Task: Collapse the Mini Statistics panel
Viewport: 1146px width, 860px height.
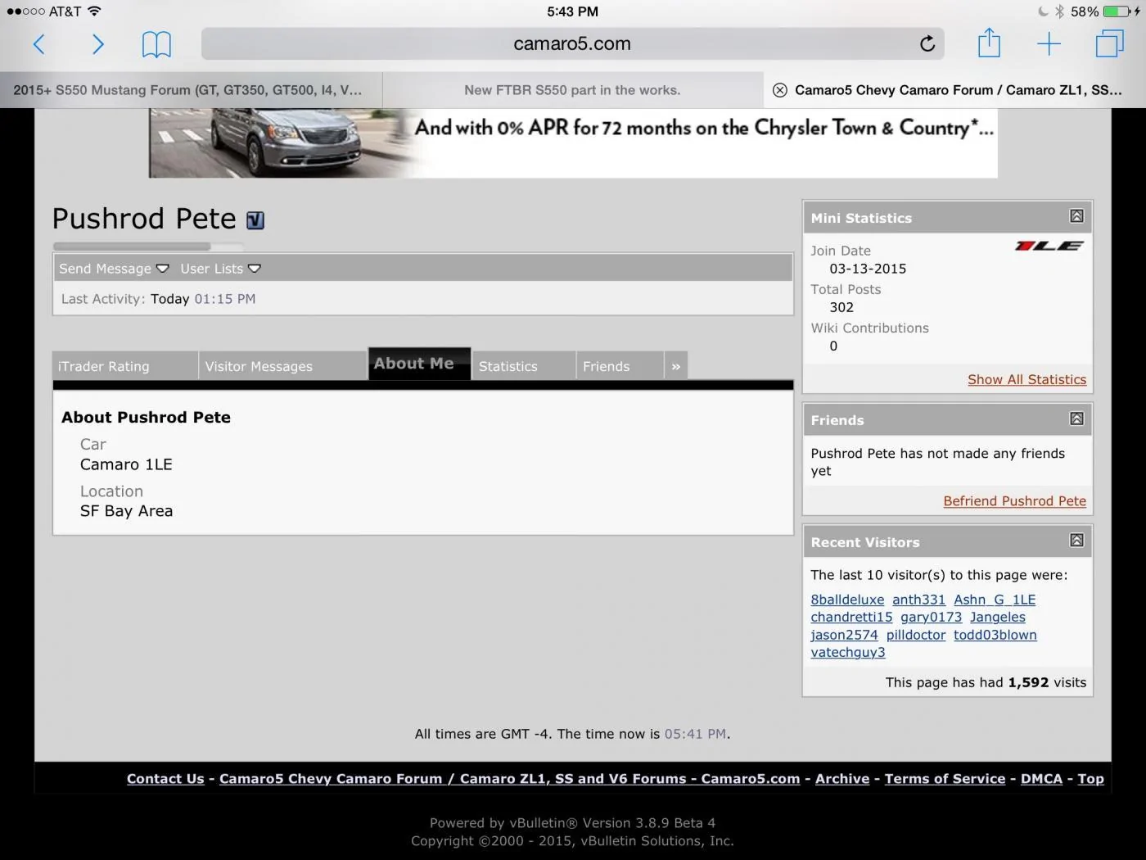Action: click(1076, 216)
